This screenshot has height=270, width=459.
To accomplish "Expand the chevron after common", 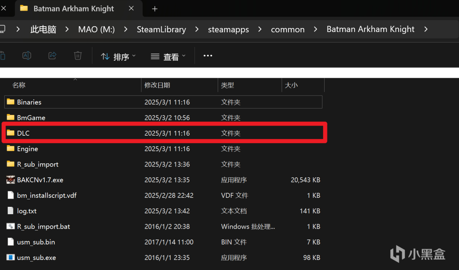I will click(x=316, y=29).
